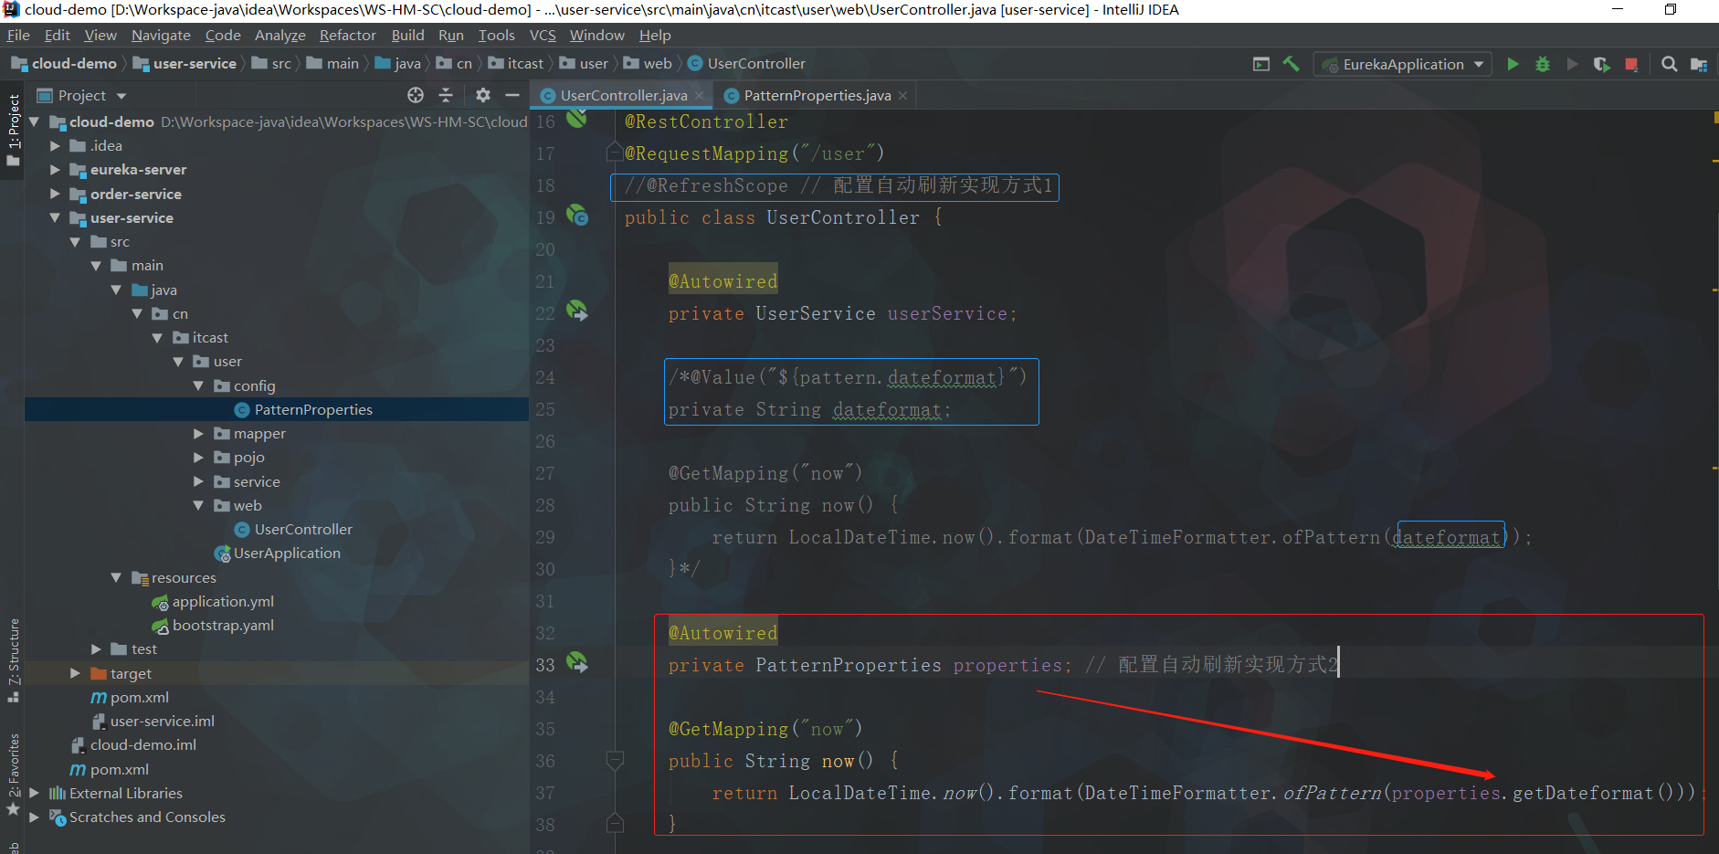Hide the Project tool window
This screenshot has width=1719, height=854.
click(512, 95)
